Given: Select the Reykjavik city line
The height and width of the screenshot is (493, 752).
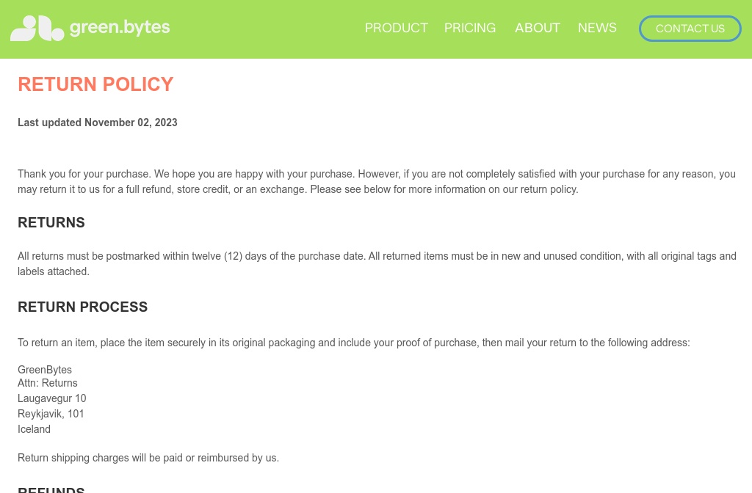Looking at the screenshot, I should click(51, 414).
